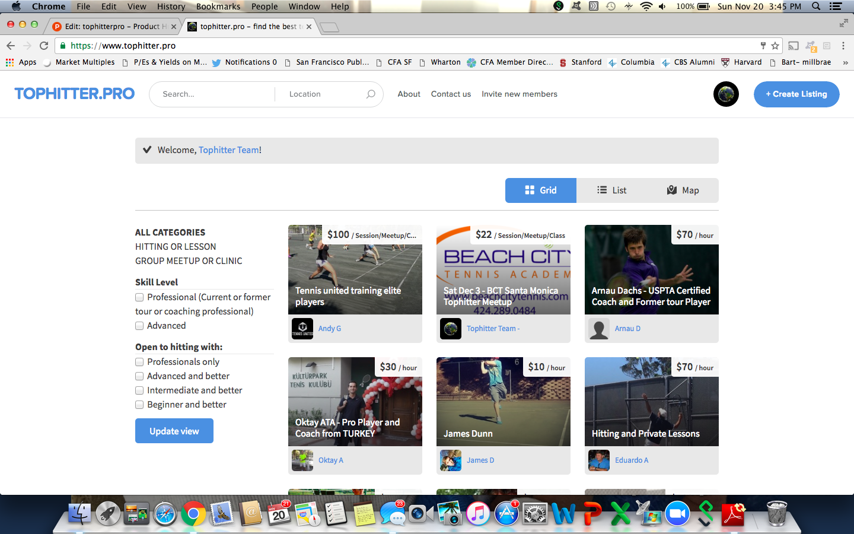This screenshot has height=534, width=854.
Task: Switch to the Map view
Action: 683,190
